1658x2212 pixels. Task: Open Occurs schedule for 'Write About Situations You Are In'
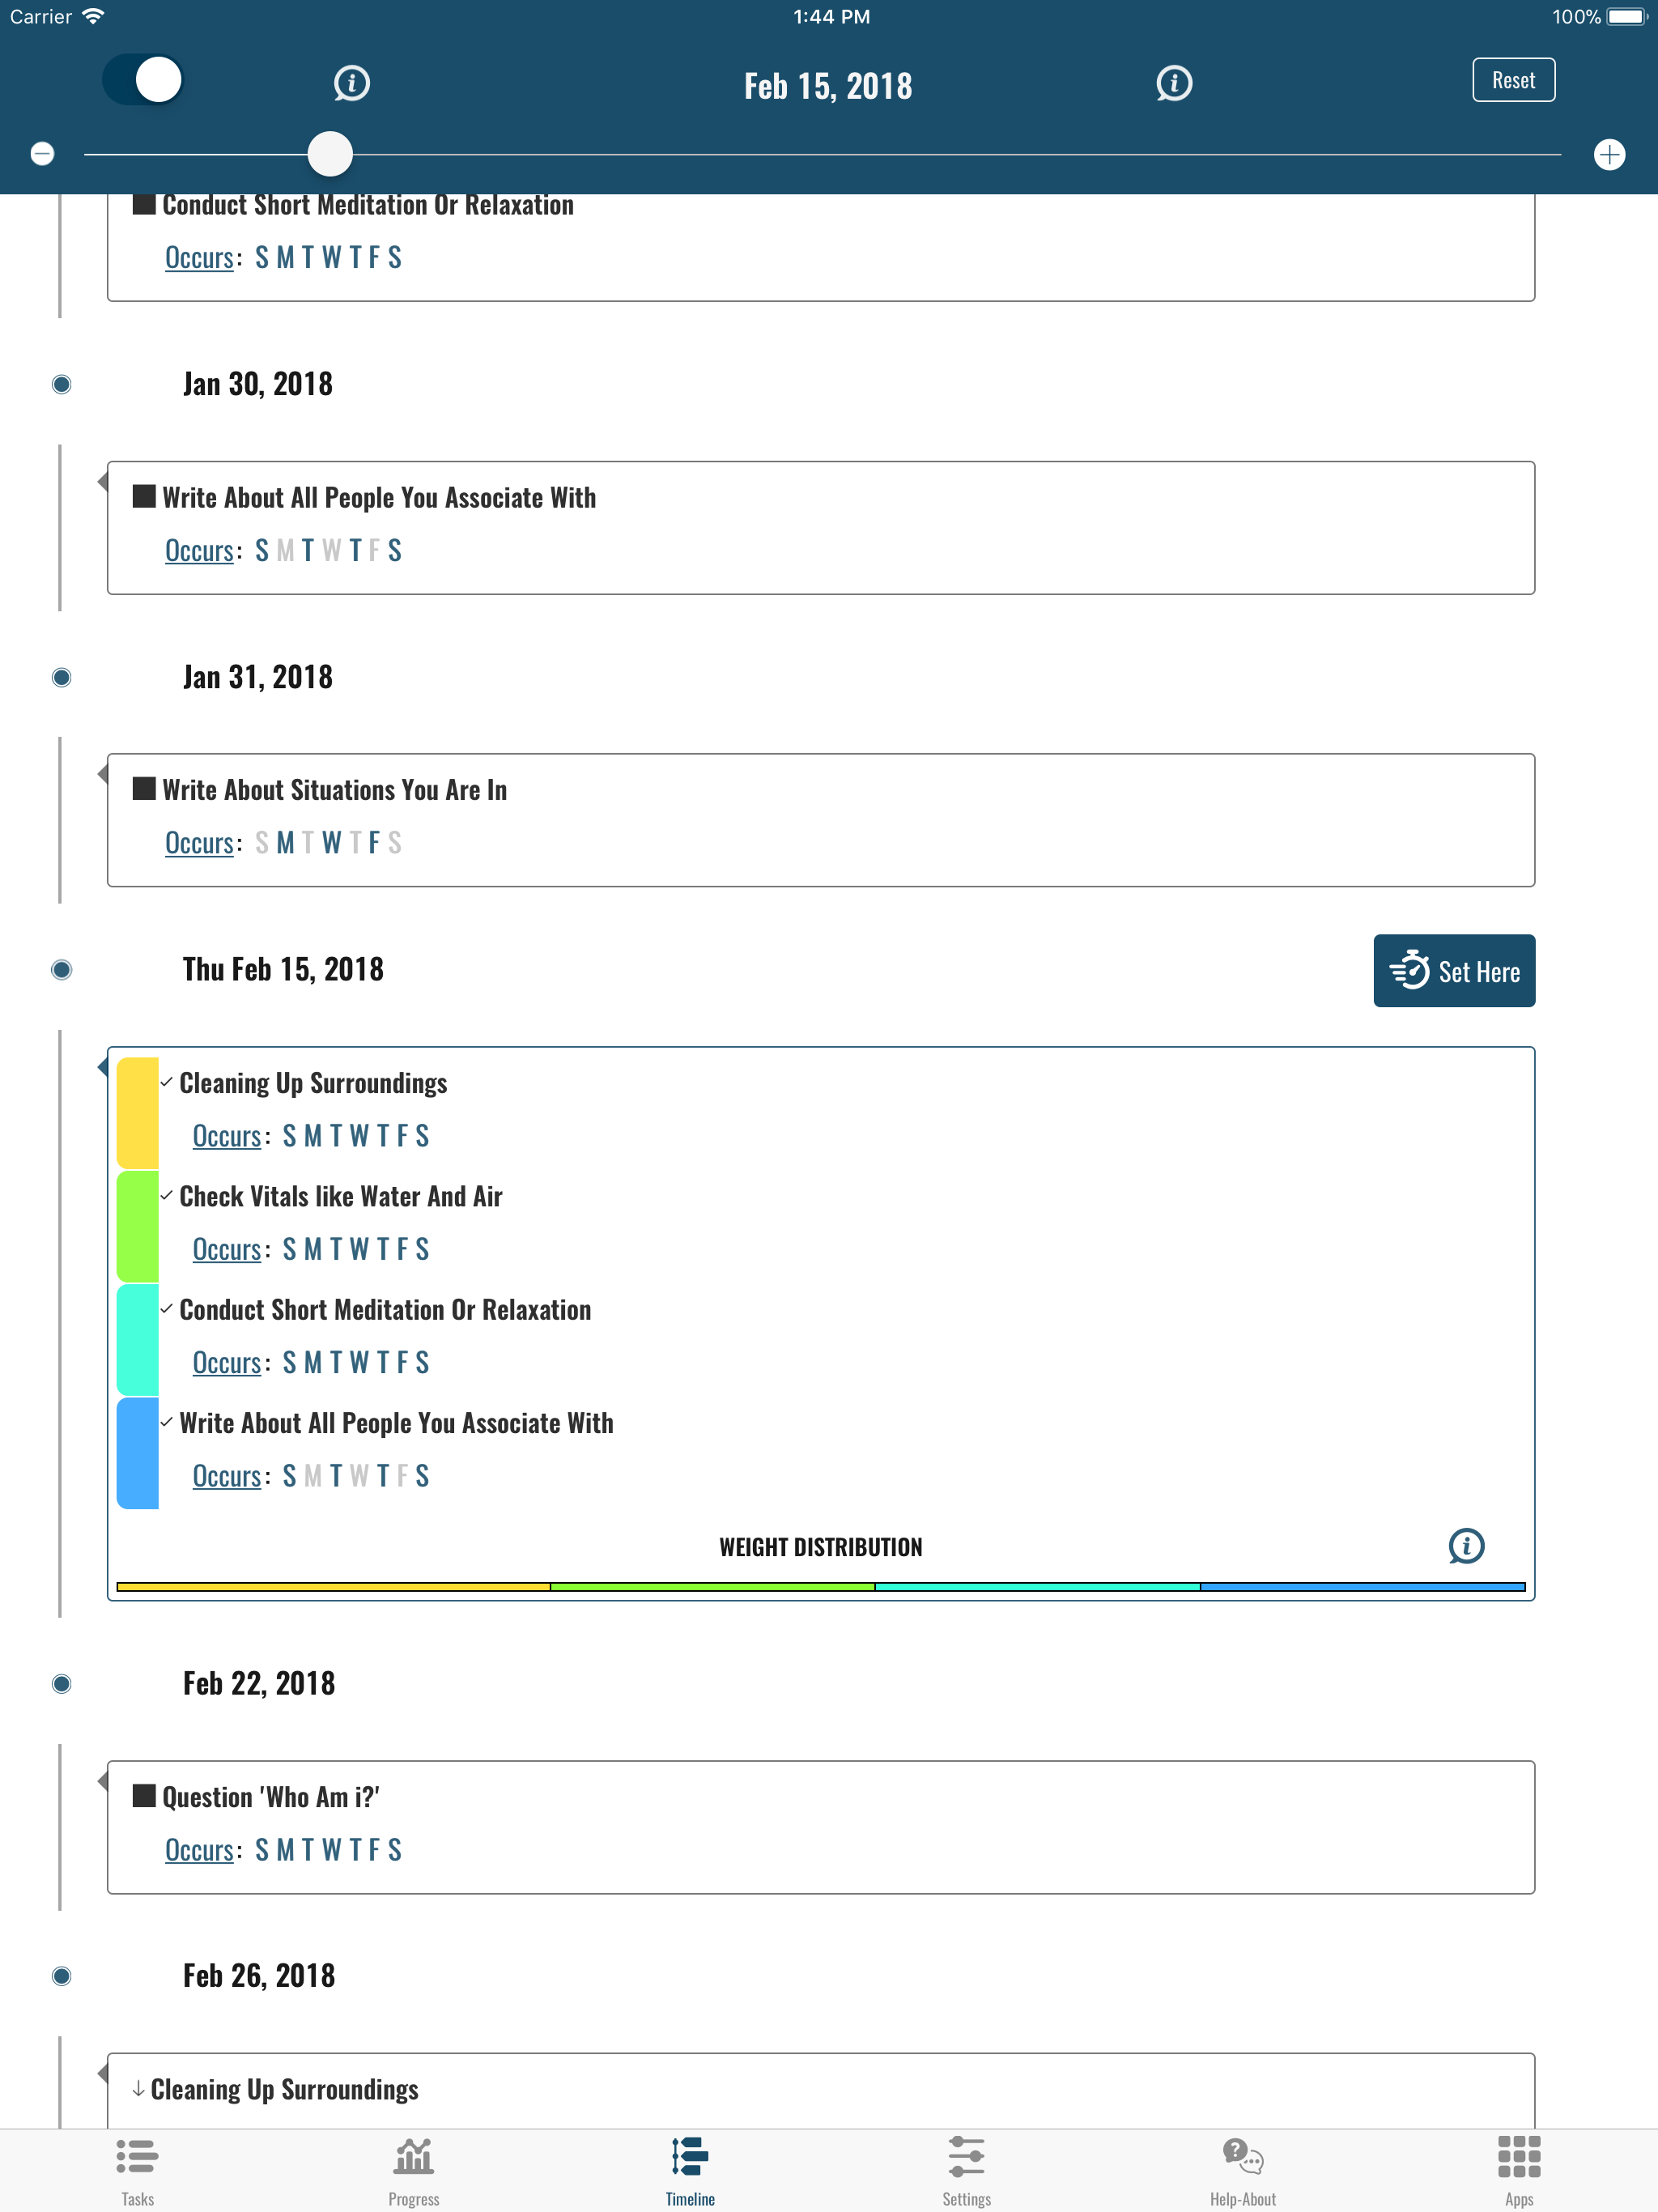pos(199,842)
